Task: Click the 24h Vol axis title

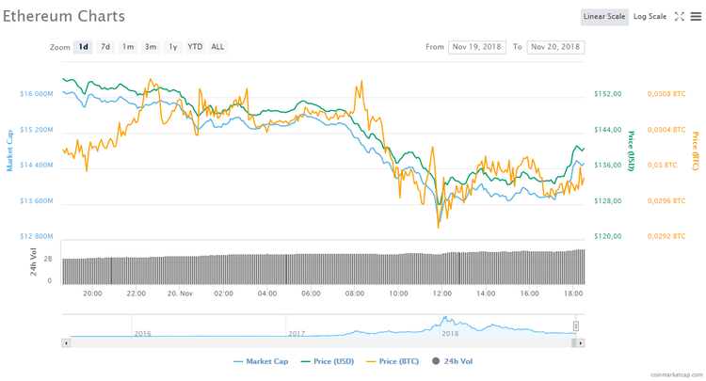Action: [x=33, y=262]
